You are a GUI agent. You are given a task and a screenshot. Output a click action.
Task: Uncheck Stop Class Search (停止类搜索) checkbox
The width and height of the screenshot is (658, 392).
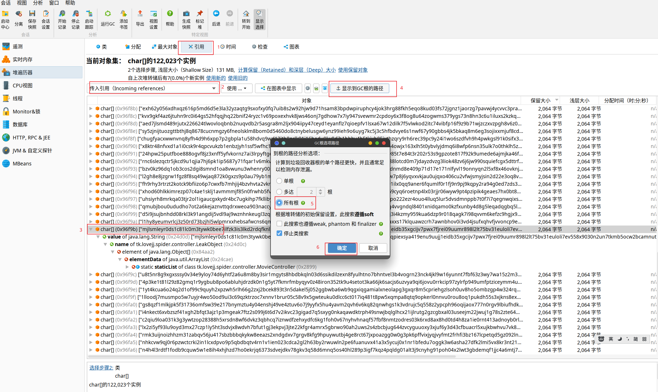click(x=279, y=233)
